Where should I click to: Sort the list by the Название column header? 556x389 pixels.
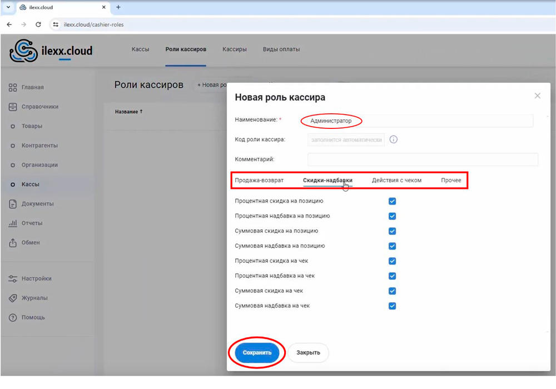tap(128, 112)
